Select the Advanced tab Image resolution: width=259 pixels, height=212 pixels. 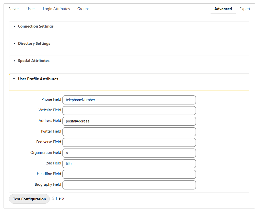tap(223, 9)
